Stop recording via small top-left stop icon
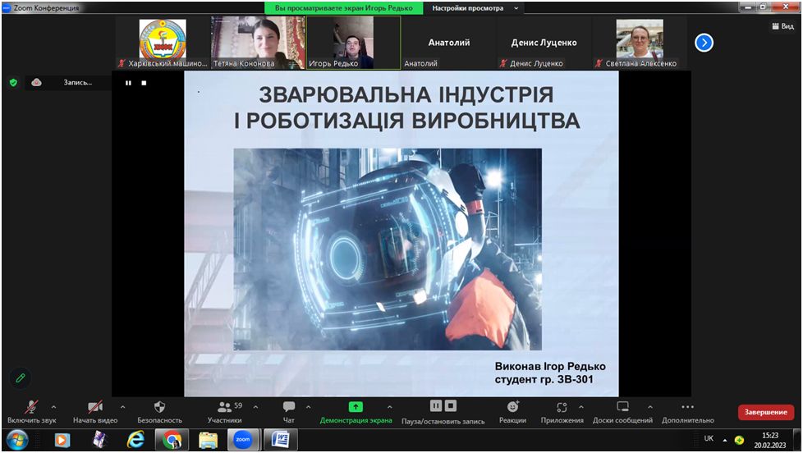This screenshot has height=453, width=803. [144, 83]
